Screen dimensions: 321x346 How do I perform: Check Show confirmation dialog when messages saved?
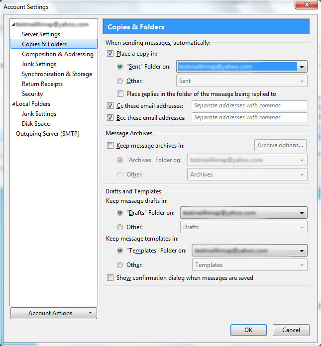[x=110, y=278]
